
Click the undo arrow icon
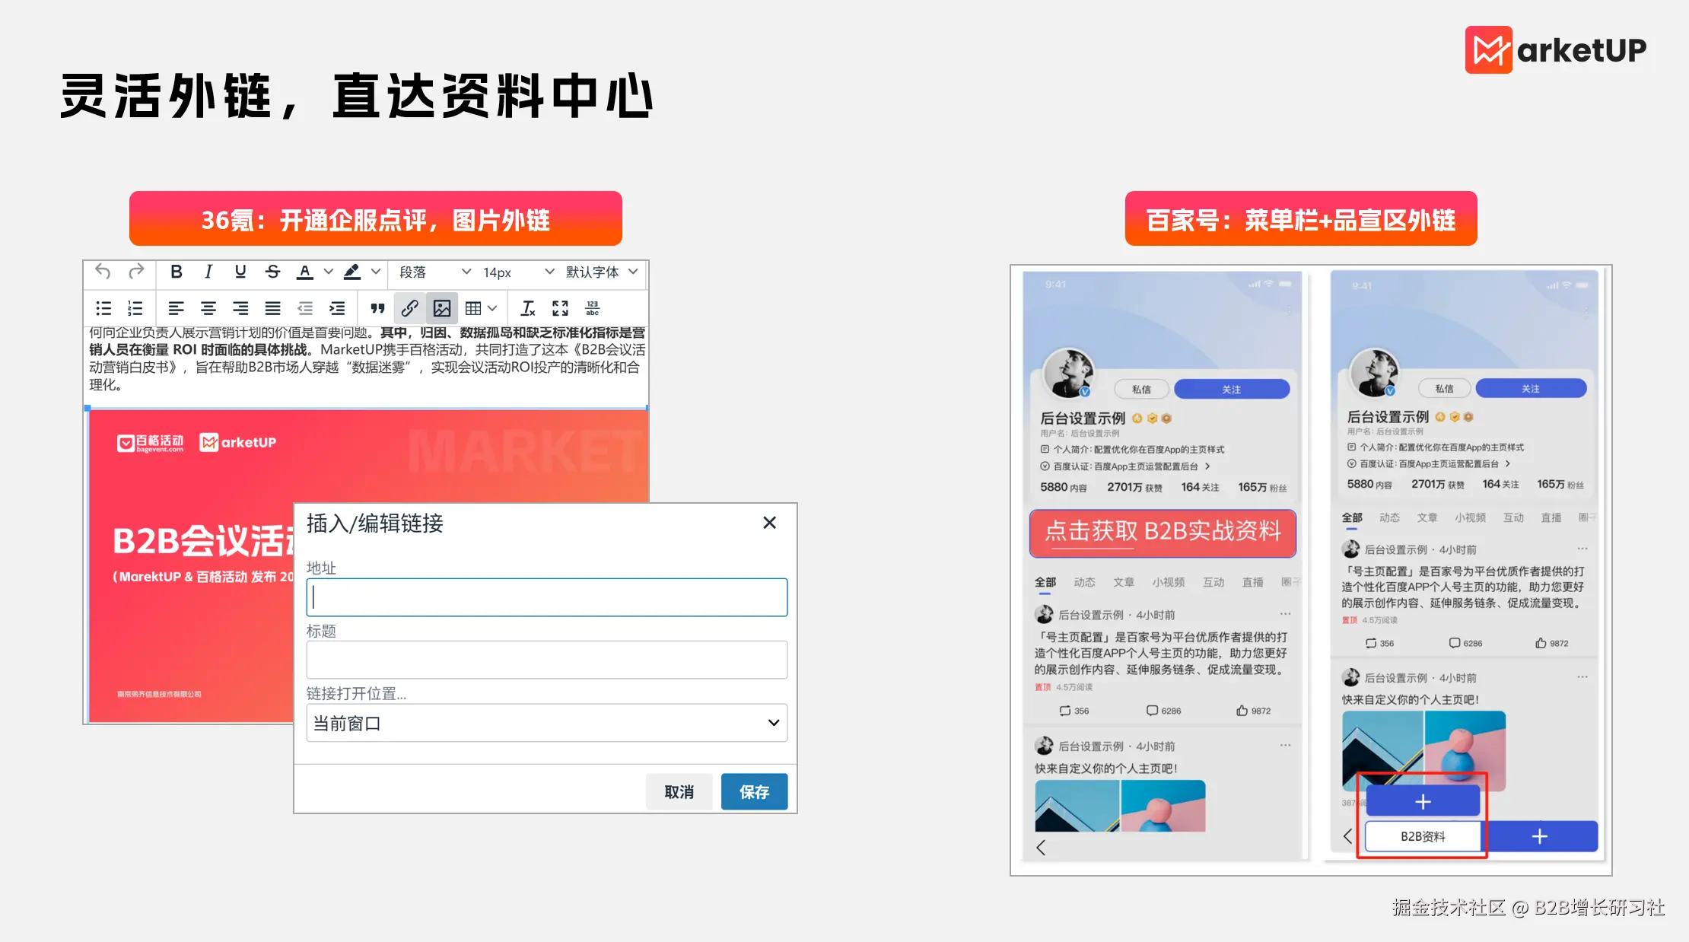pyautogui.click(x=103, y=272)
